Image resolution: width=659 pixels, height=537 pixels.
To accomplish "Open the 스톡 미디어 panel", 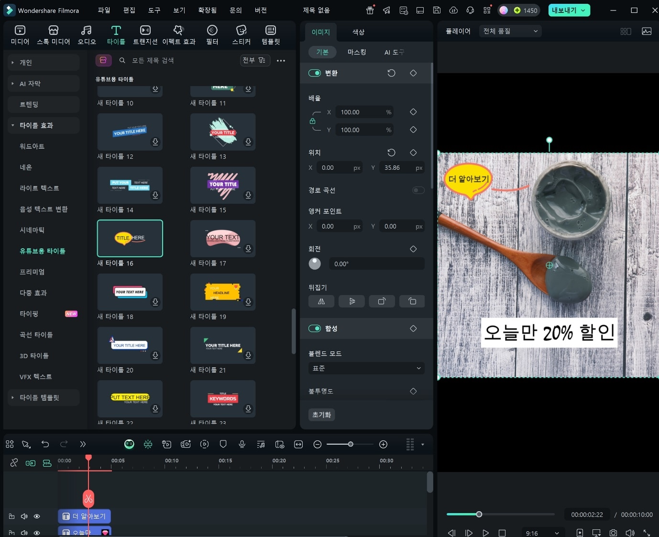I will pyautogui.click(x=54, y=35).
